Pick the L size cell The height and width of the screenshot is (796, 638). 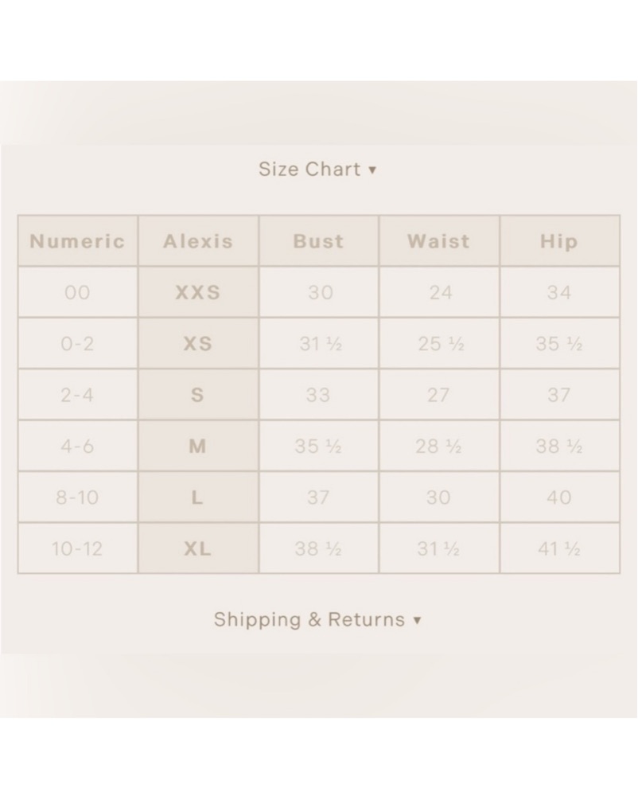point(198,497)
